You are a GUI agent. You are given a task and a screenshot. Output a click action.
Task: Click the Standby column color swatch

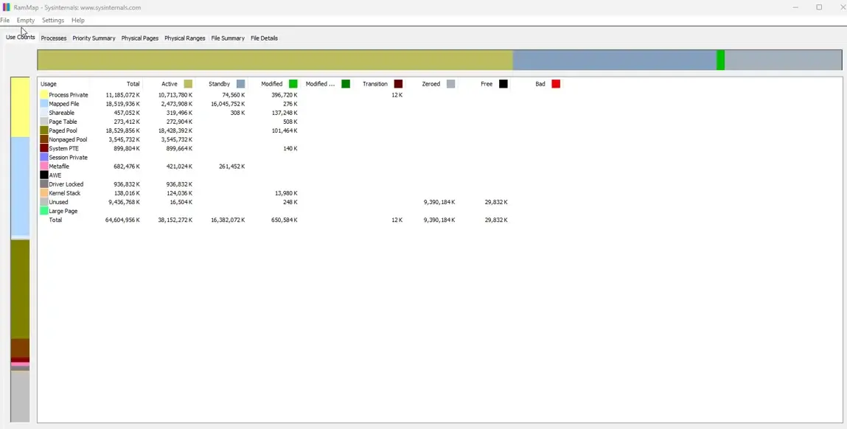point(241,84)
